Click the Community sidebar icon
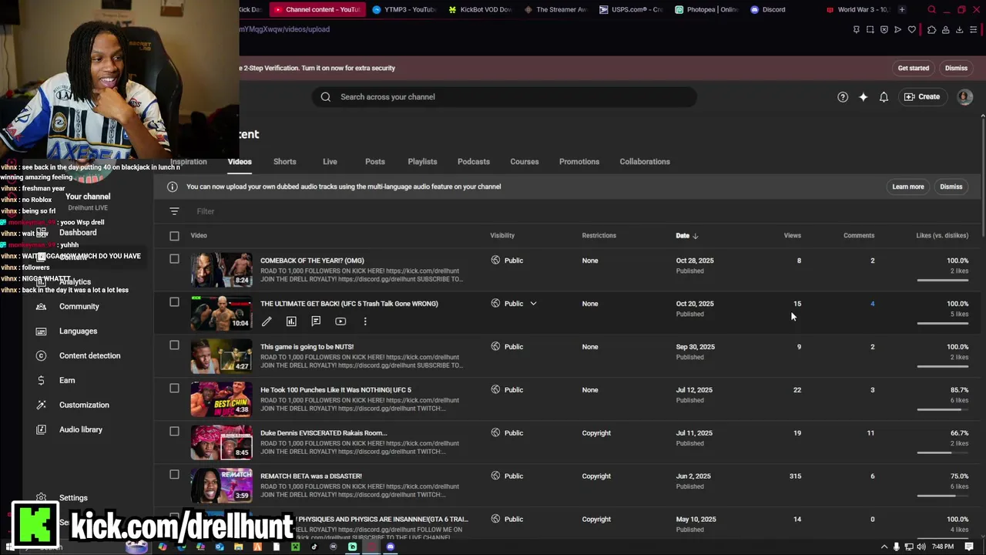The width and height of the screenshot is (986, 555). (x=42, y=307)
